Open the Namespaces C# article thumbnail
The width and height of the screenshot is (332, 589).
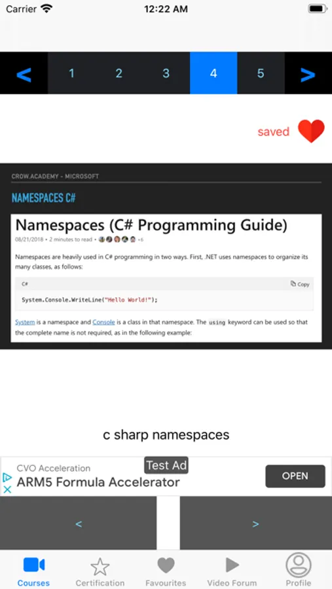point(166,278)
